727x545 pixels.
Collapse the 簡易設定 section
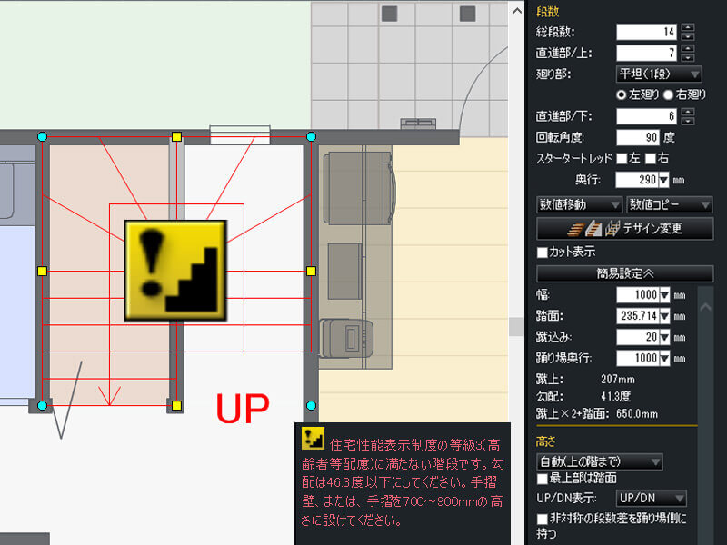pyautogui.click(x=622, y=272)
